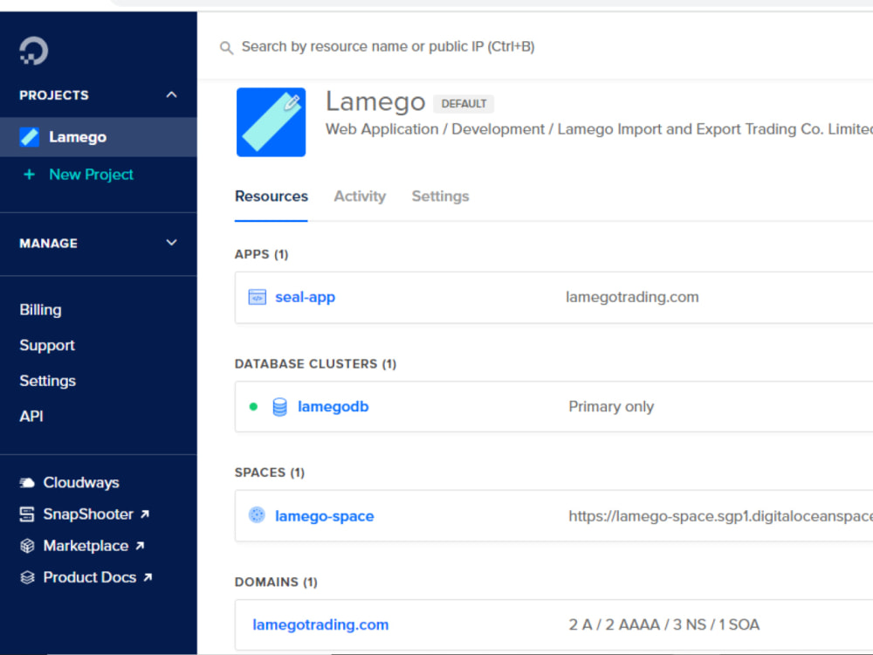
Task: Click the New Project link
Action: click(92, 175)
